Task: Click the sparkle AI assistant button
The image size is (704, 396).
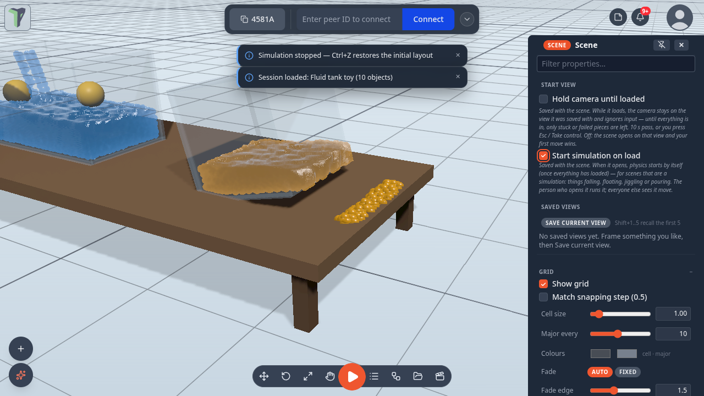Action: [21, 375]
